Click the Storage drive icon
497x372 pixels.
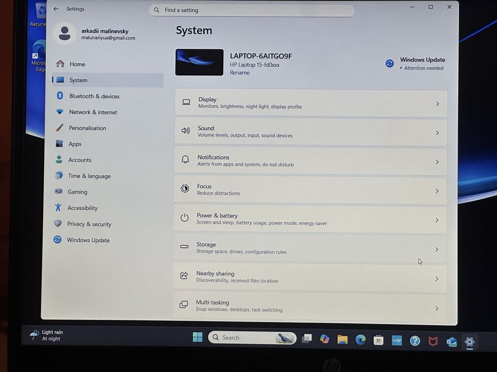tap(184, 247)
